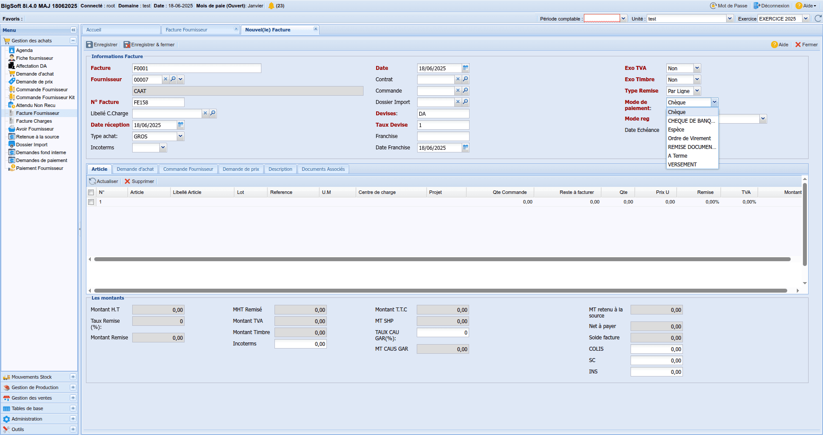Image resolution: width=823 pixels, height=435 pixels.
Task: Search Dossier Import using magnifier icon
Action: pos(466,102)
